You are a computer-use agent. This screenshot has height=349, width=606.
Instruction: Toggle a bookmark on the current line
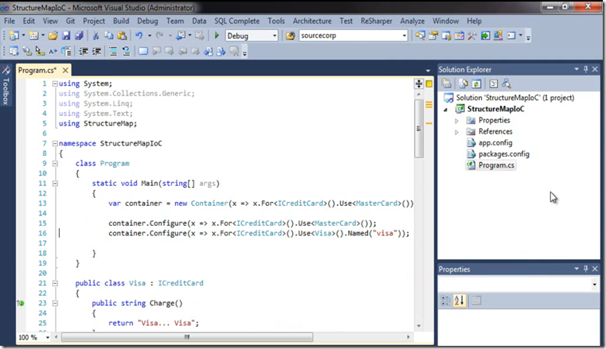coord(143,51)
